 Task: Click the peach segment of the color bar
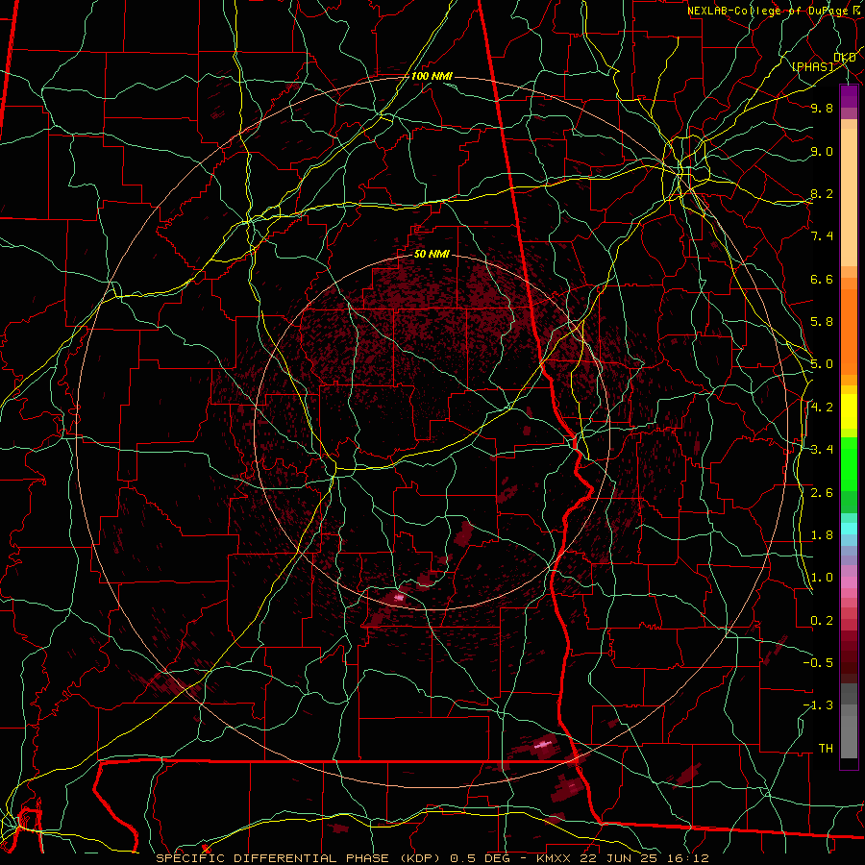click(849, 197)
